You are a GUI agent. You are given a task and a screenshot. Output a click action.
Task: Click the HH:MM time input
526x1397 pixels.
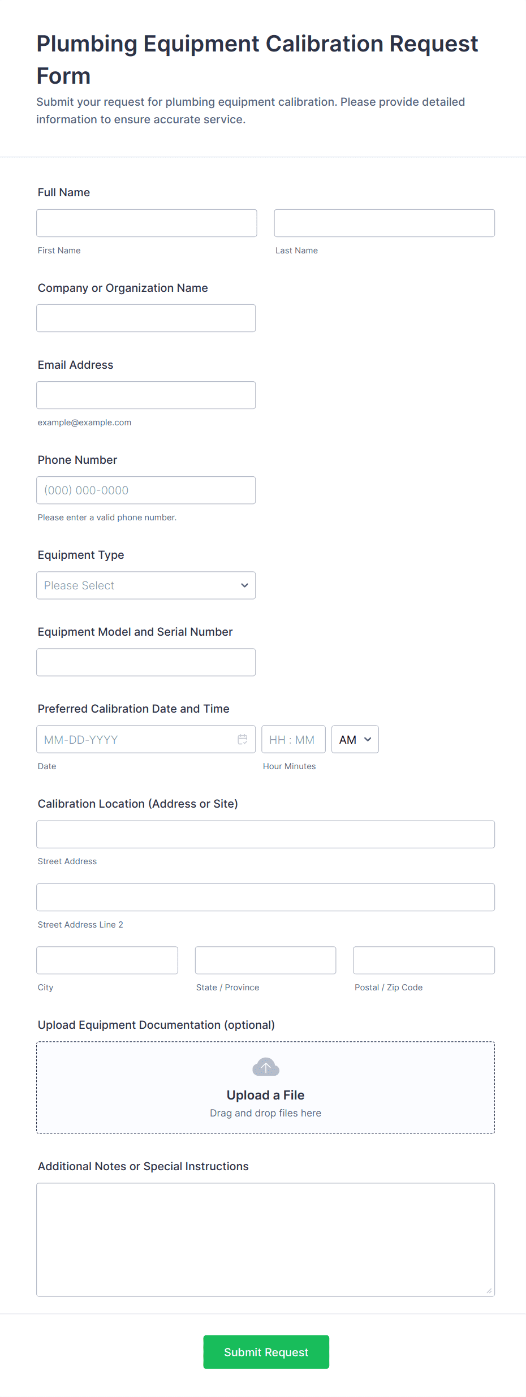pyautogui.click(x=293, y=739)
